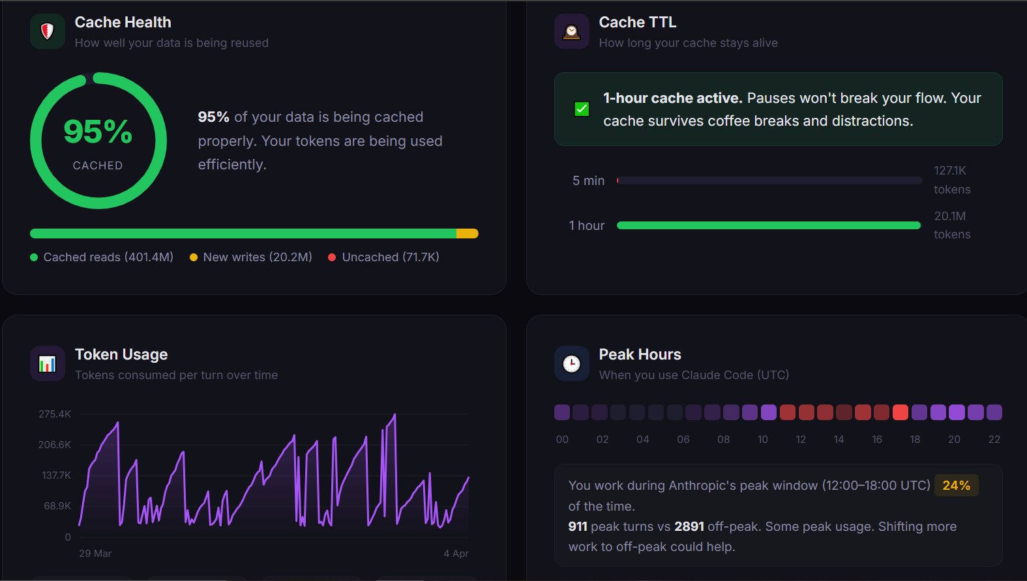Click the red Uncached legend dot
Image resolution: width=1027 pixels, height=581 pixels.
[332, 257]
